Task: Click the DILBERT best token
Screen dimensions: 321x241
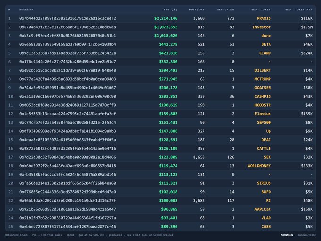Action: [x=262, y=70]
